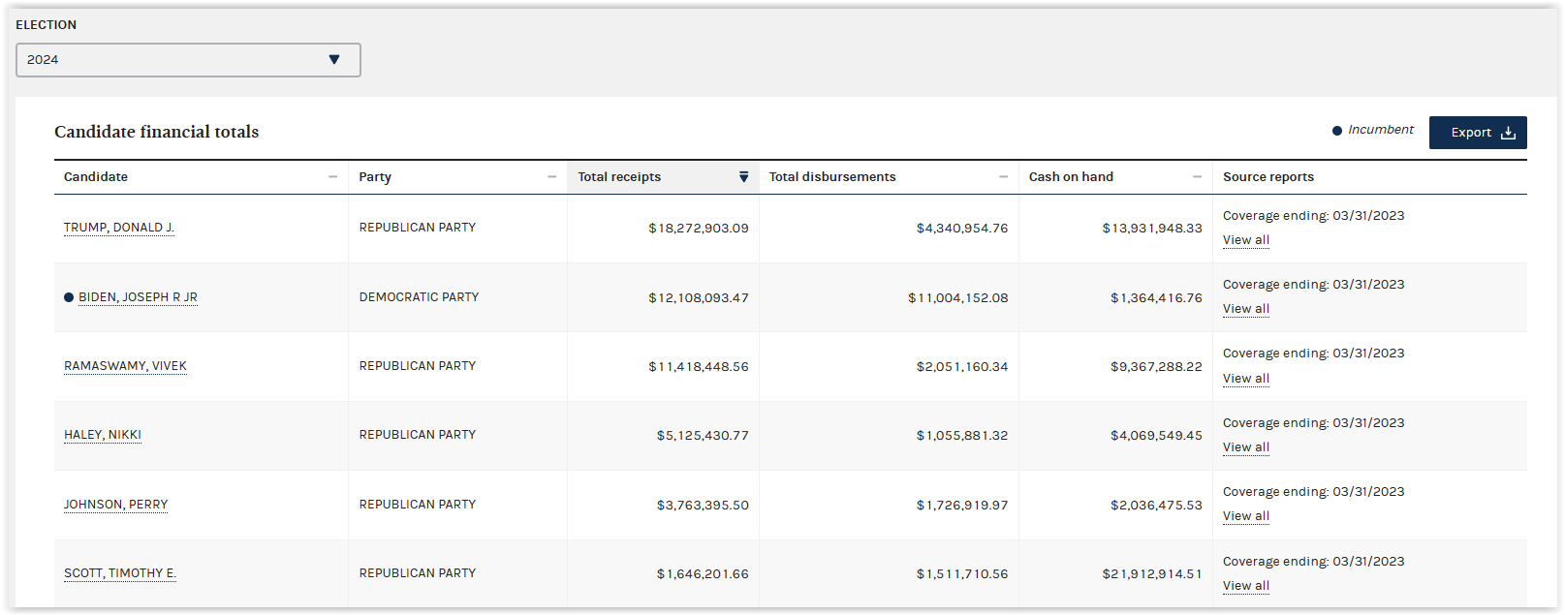The height and width of the screenshot is (615, 1565).
Task: Click the ELECTION label
Action: point(46,25)
